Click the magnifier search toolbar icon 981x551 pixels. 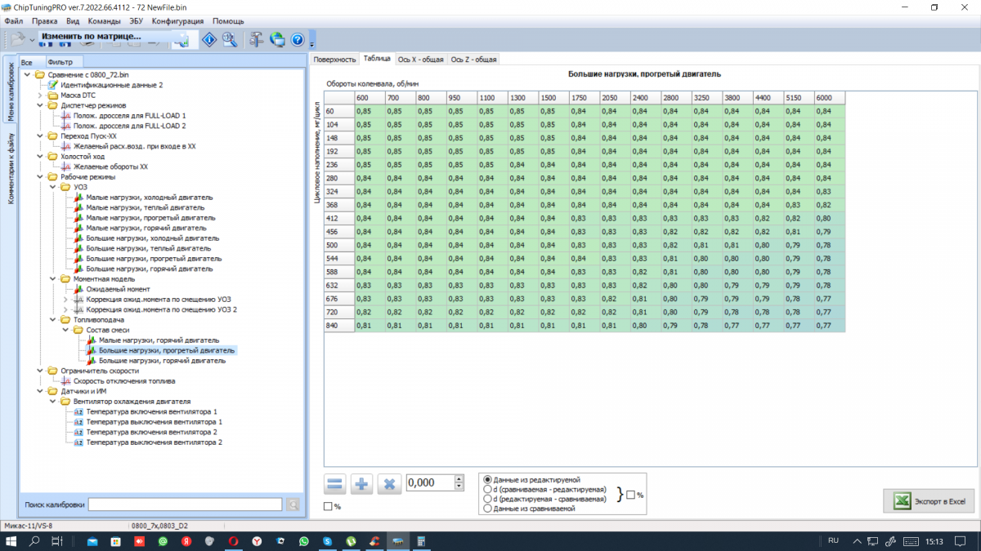point(230,39)
